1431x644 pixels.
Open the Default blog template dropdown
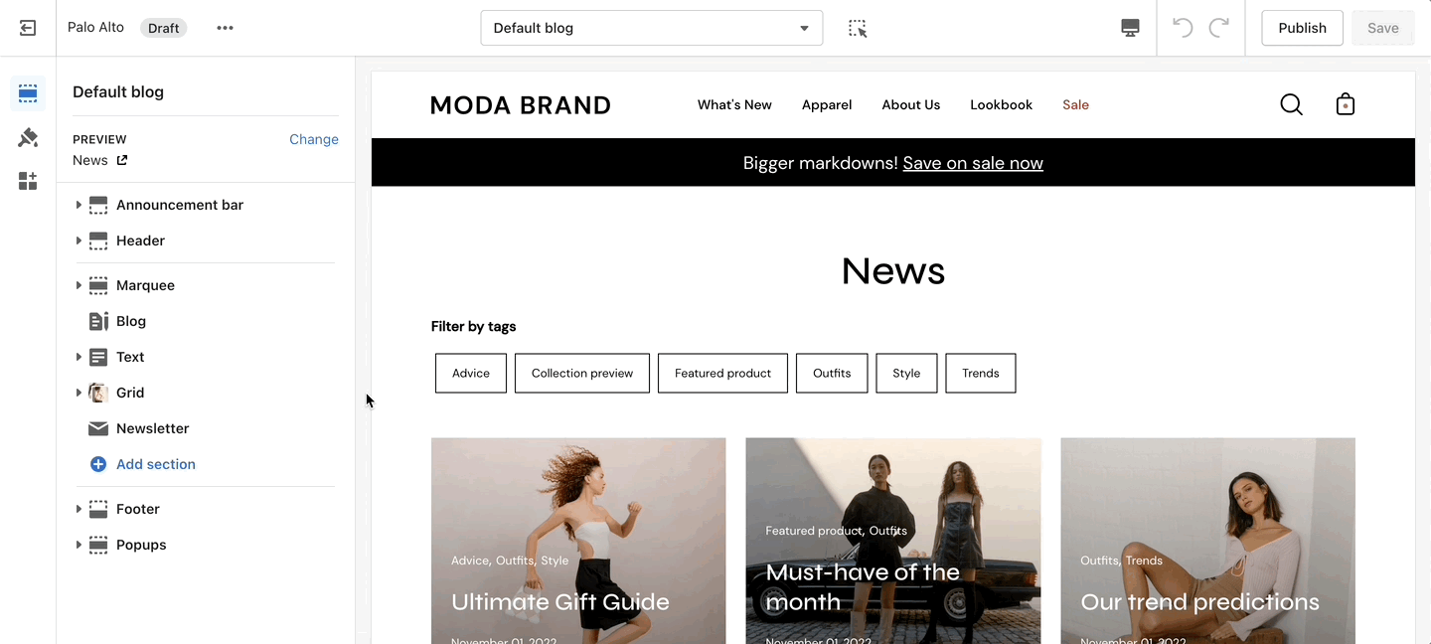coord(652,28)
